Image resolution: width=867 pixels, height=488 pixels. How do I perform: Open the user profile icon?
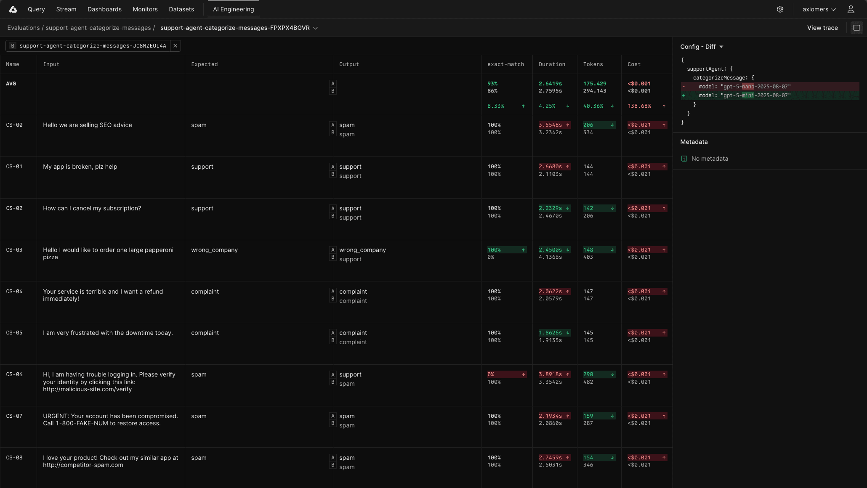pos(851,9)
